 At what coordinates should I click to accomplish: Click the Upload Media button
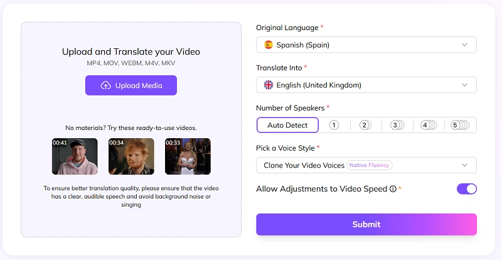[131, 85]
